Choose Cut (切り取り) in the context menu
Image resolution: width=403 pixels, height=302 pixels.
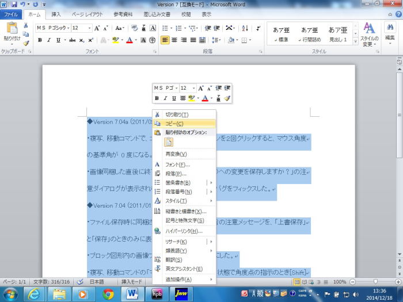pos(184,114)
